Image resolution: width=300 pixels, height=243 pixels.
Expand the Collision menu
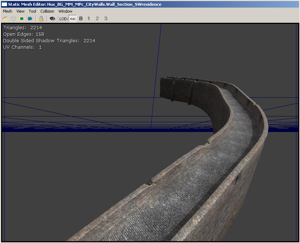[x=47, y=11]
